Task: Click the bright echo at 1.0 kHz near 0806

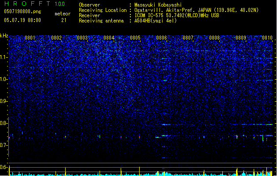Action: 164,81
